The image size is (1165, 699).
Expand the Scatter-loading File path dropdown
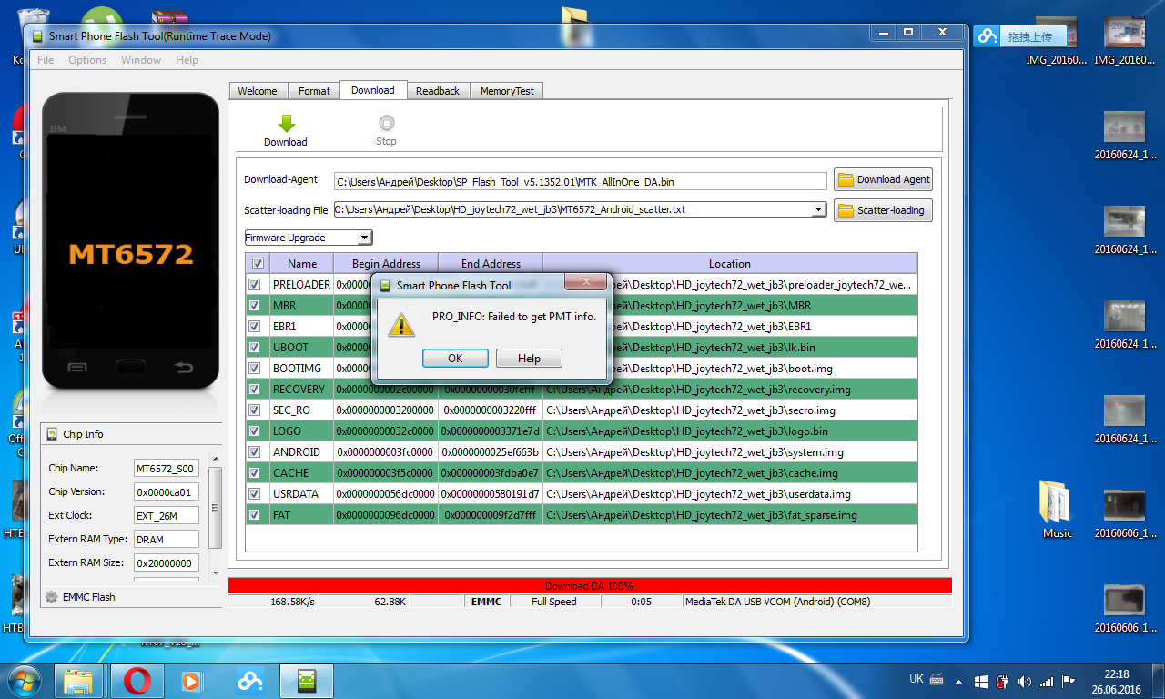818,210
